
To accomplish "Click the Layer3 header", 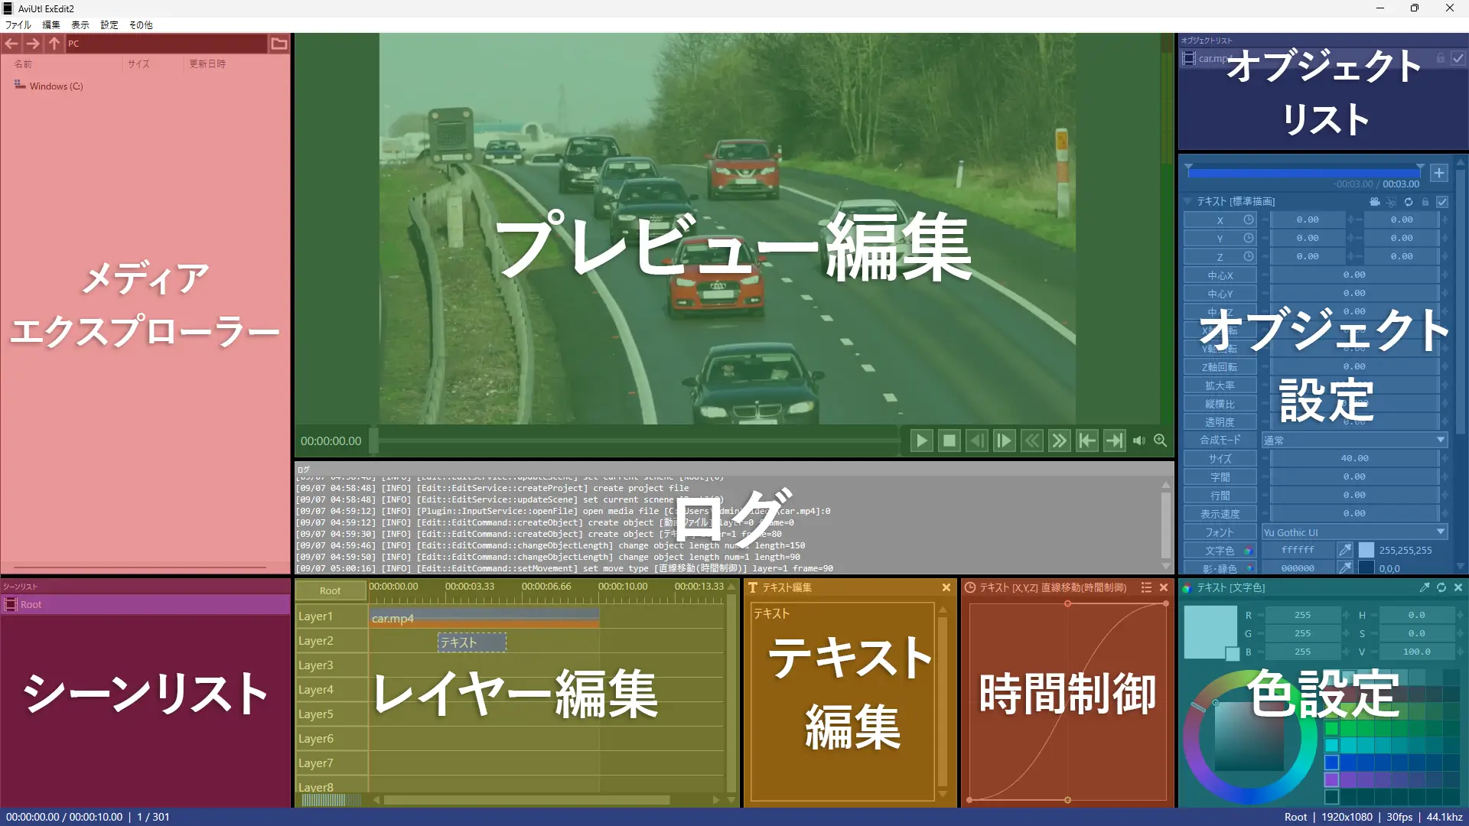I will (331, 665).
